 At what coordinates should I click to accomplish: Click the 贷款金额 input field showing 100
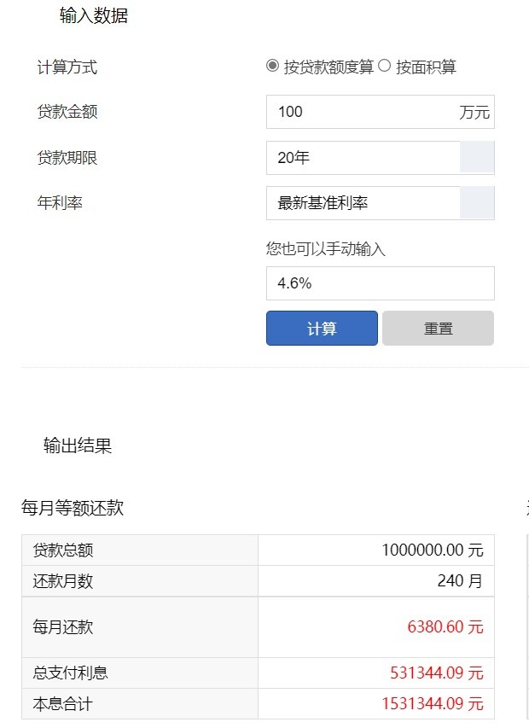click(x=380, y=112)
